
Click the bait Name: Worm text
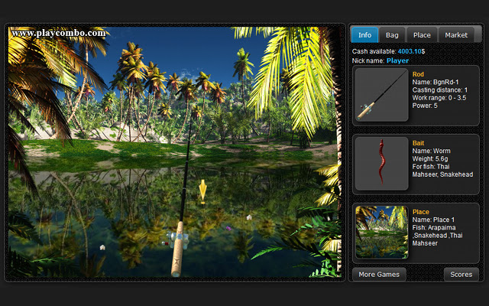point(431,151)
